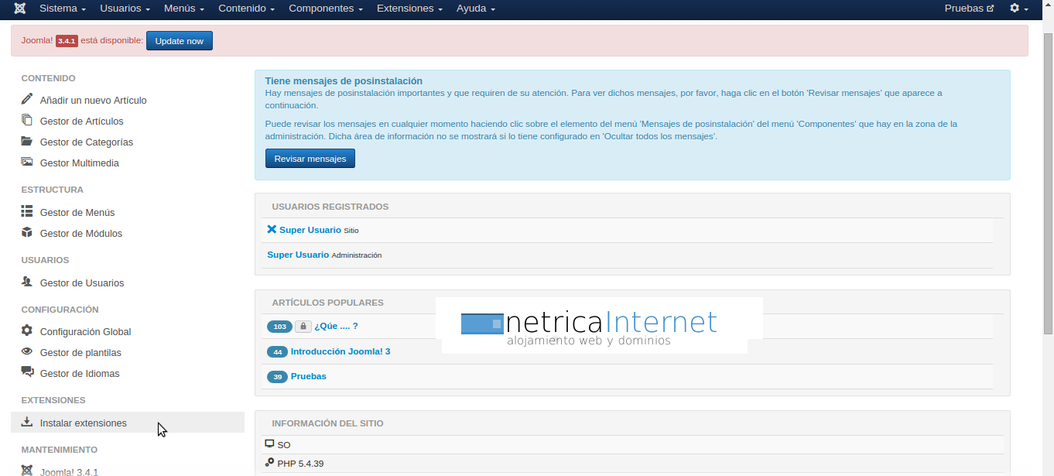Open Añadir un nuevo Artículo link
Viewport: 1054px width, 476px height.
pos(94,100)
